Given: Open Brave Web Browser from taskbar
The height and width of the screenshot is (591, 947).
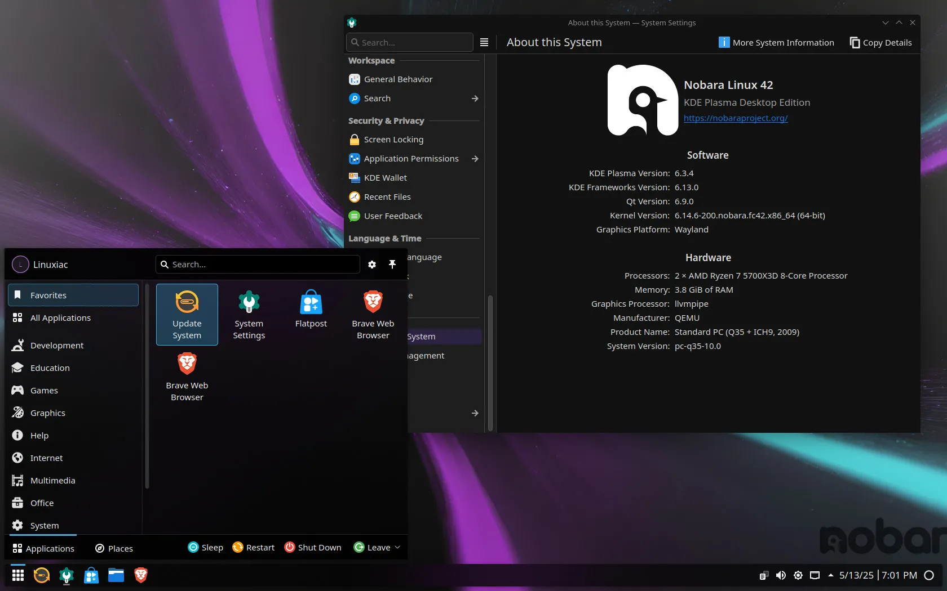Looking at the screenshot, I should coord(140,575).
